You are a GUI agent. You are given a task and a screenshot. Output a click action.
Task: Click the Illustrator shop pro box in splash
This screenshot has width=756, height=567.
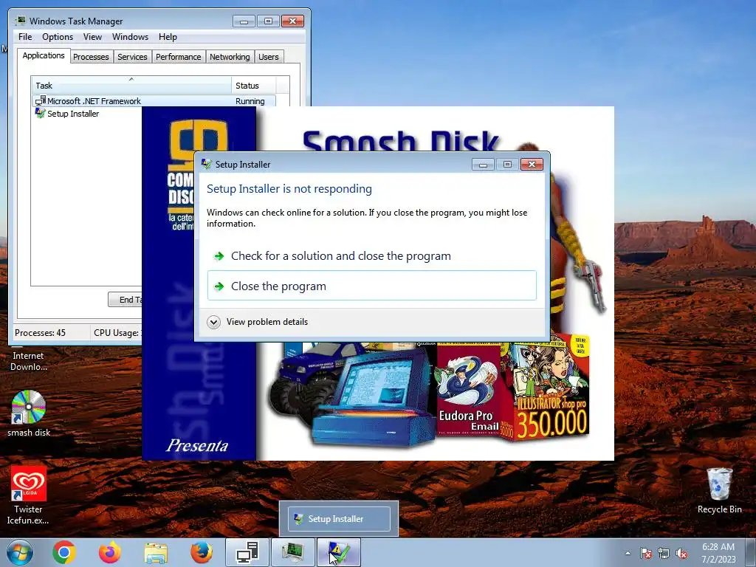[551, 388]
